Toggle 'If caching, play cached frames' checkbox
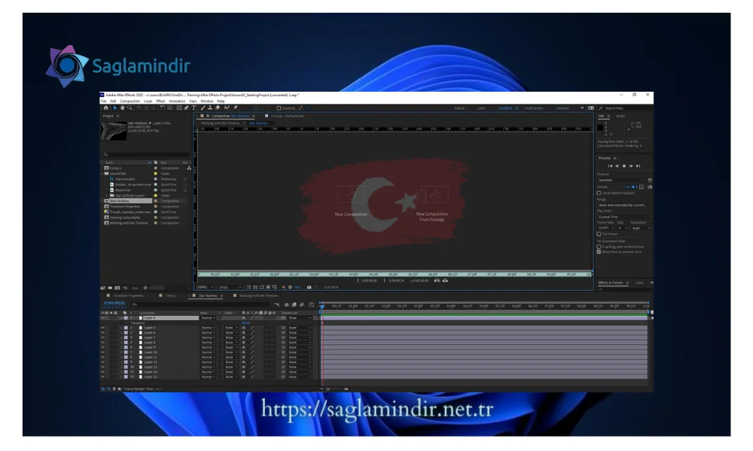Screen dimensions: 753x451 (599, 247)
